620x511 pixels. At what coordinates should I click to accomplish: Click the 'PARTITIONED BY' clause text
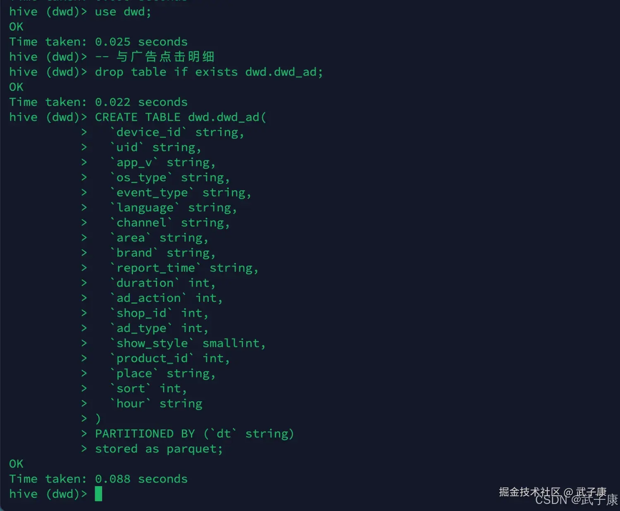(x=145, y=434)
